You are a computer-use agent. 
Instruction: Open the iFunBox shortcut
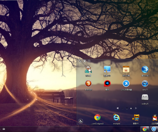pos(145,98)
